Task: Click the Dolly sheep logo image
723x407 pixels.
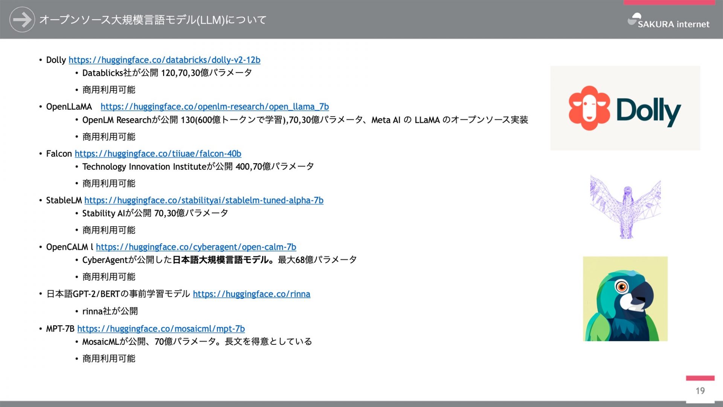Action: click(x=625, y=108)
